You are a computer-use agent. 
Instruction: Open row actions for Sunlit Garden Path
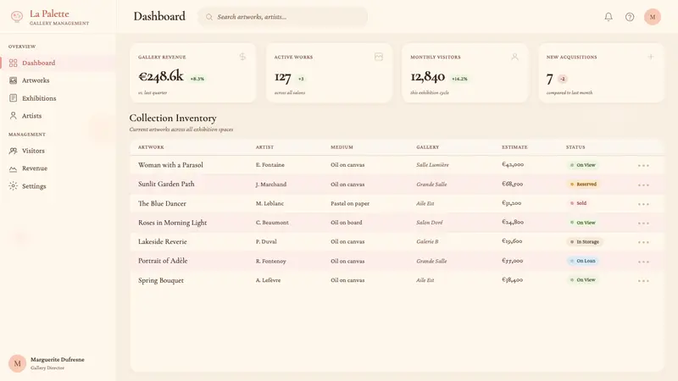pyautogui.click(x=643, y=185)
